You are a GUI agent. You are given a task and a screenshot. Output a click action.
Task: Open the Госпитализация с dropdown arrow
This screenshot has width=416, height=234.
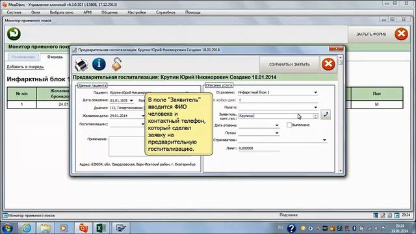click(x=143, y=124)
